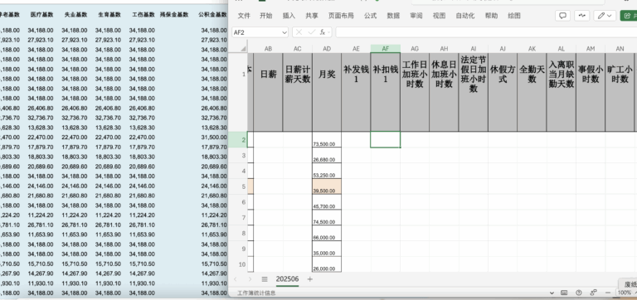Click the keyboard icon in status bar
This screenshot has width=637, height=300.
564,293
